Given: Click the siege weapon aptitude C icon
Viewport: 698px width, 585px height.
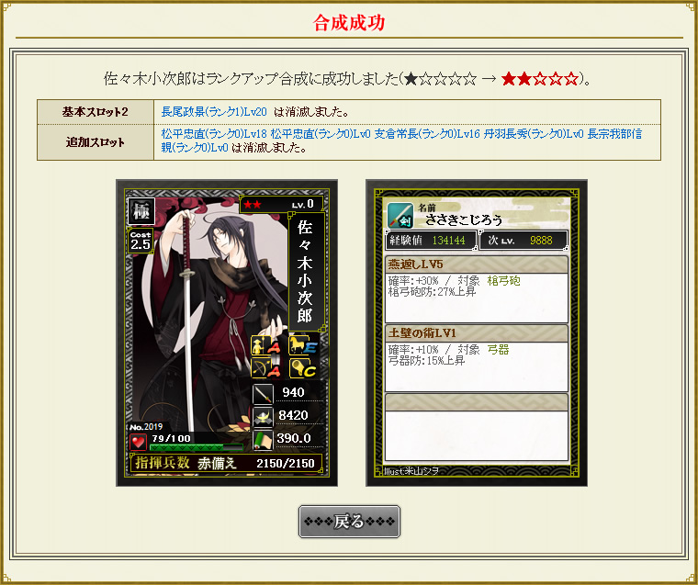Looking at the screenshot, I should [303, 368].
